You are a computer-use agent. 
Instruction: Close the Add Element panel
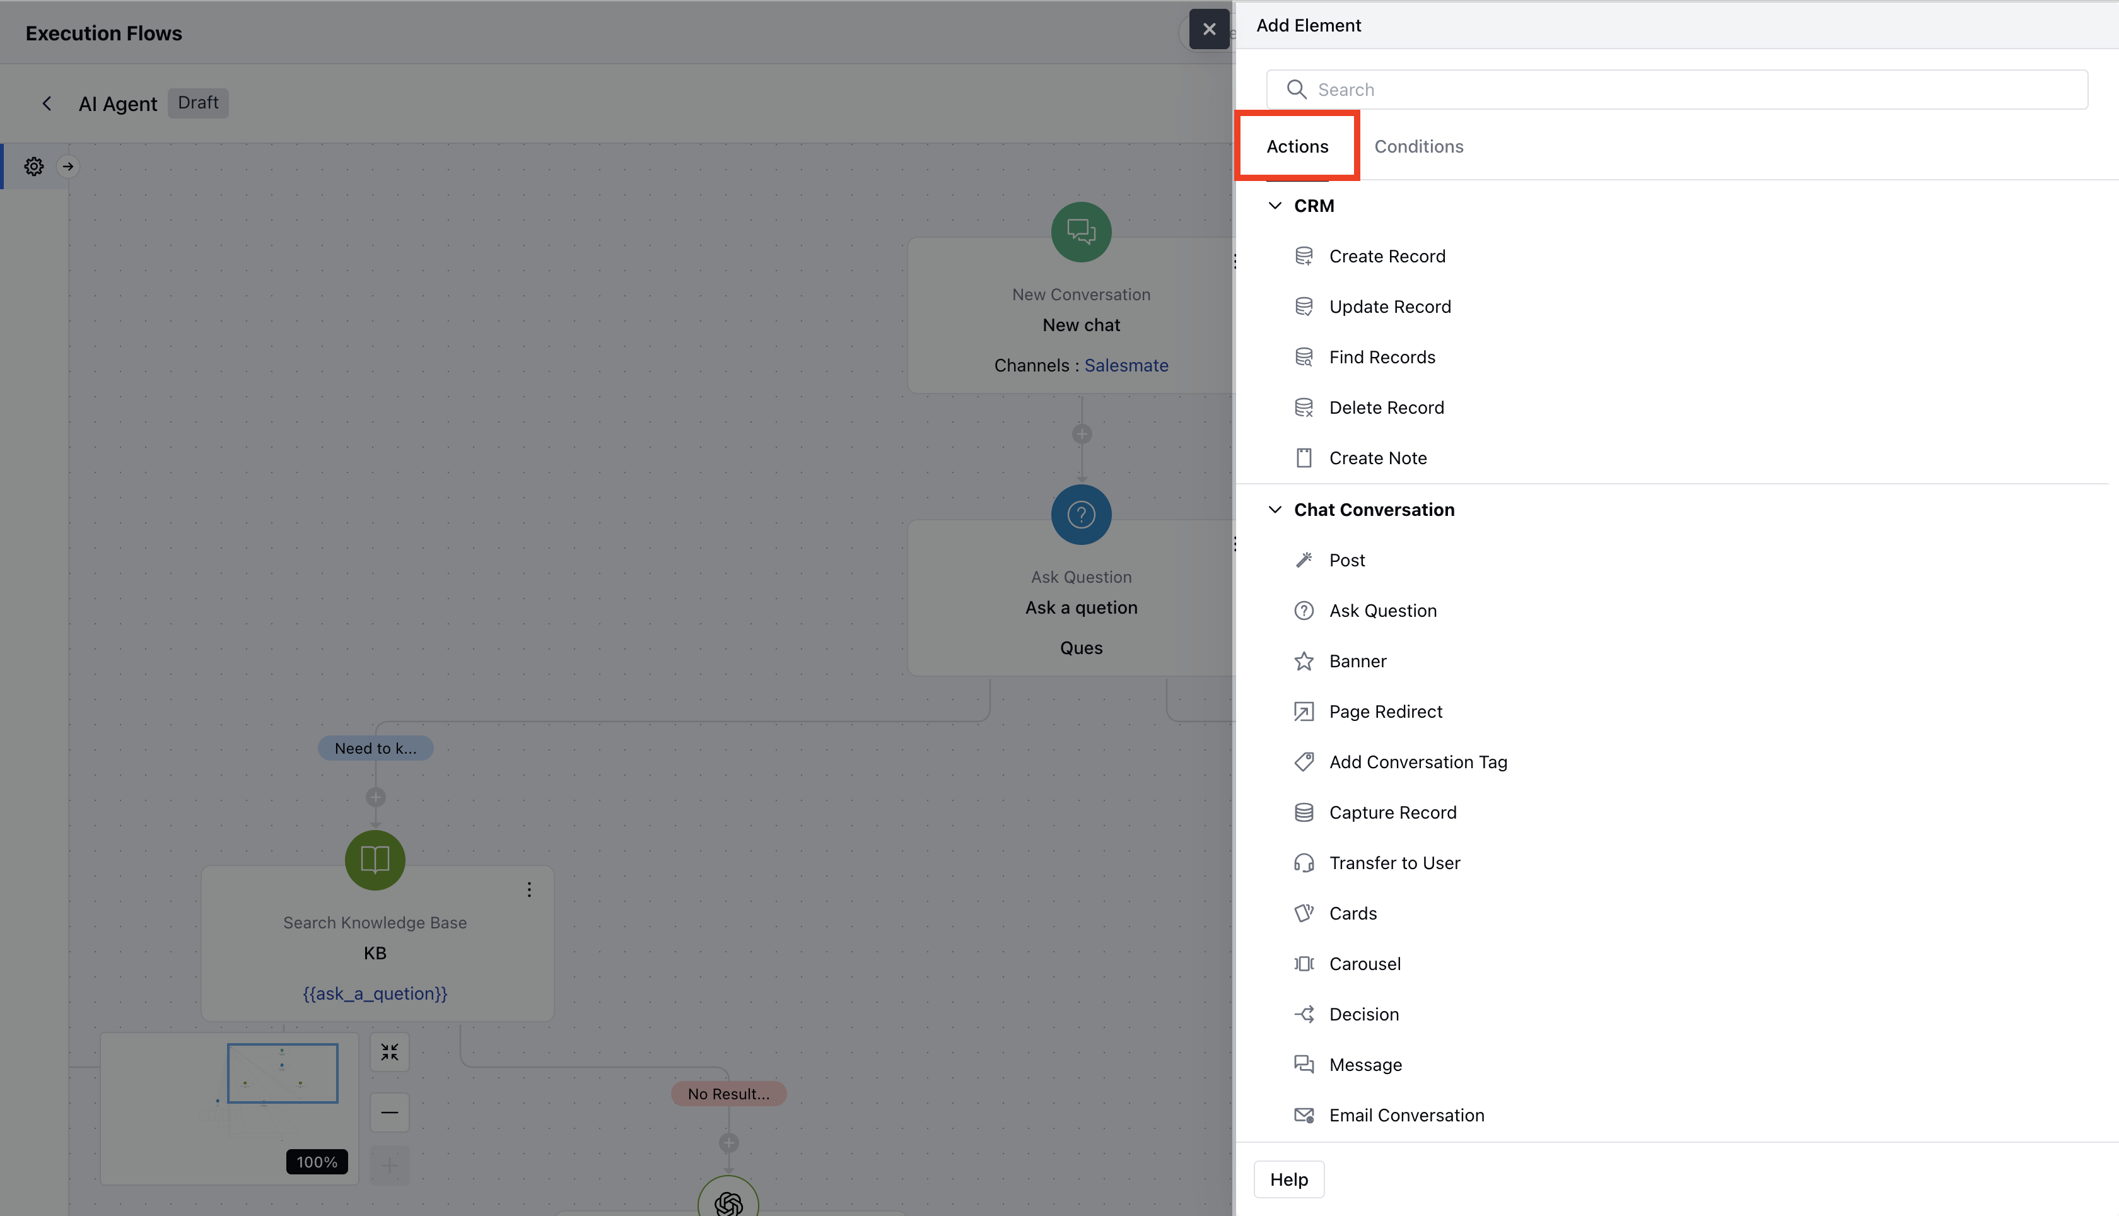[x=1208, y=29]
